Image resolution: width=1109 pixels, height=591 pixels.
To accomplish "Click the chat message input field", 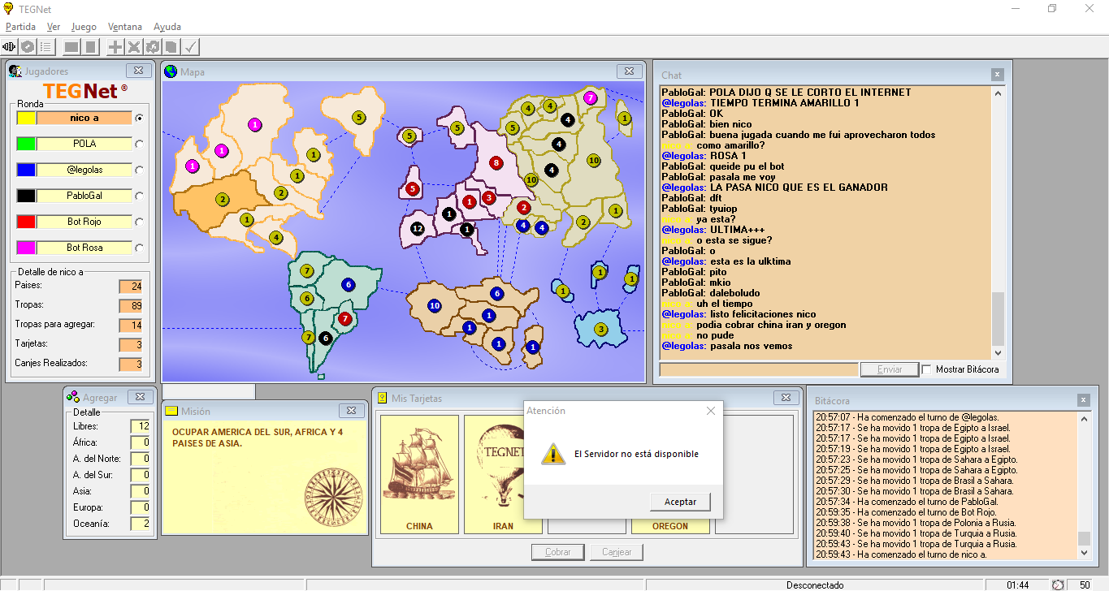I will [758, 369].
